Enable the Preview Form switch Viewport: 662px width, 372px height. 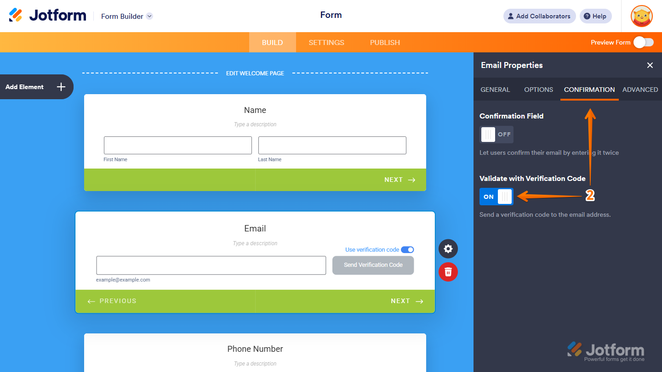(x=644, y=42)
